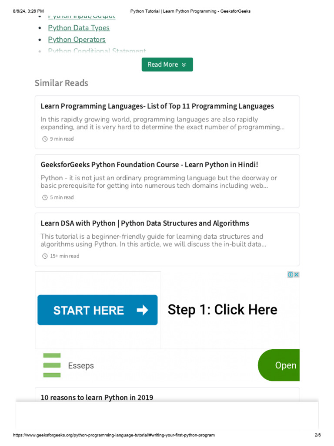Open the Top 11 Programming Languages article
The image size is (334, 446).
[x=157, y=106]
